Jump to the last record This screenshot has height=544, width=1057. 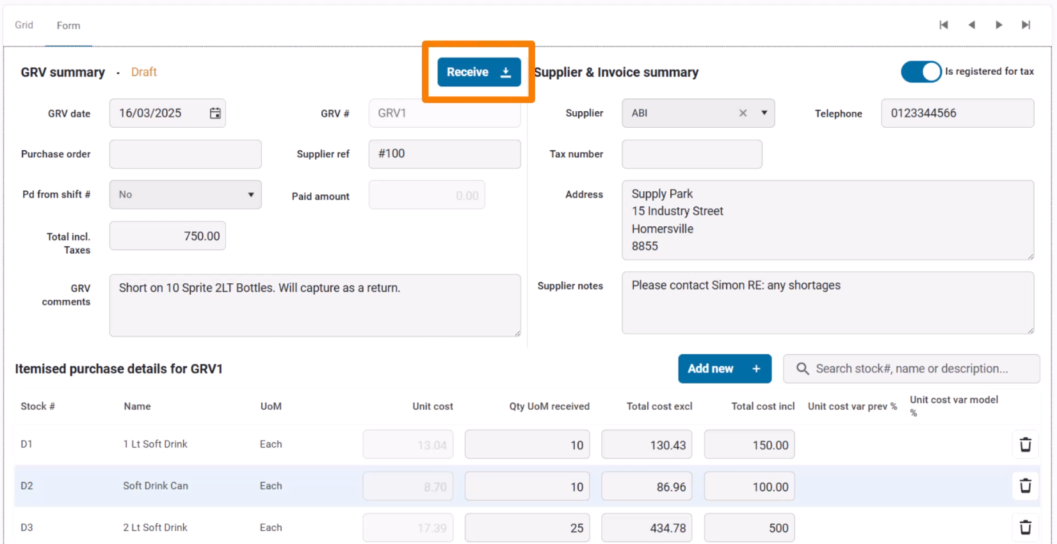(1026, 25)
